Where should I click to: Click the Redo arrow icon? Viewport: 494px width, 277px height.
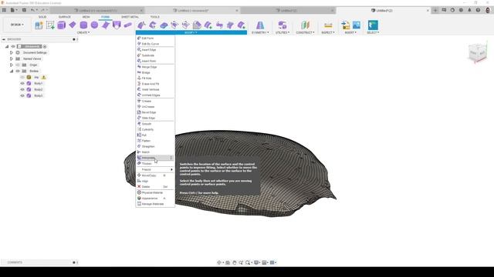43,10
